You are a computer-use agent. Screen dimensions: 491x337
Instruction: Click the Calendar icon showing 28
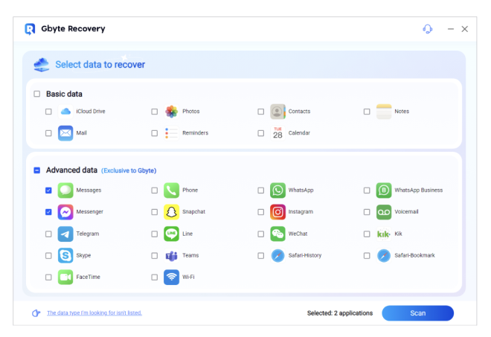click(x=277, y=133)
